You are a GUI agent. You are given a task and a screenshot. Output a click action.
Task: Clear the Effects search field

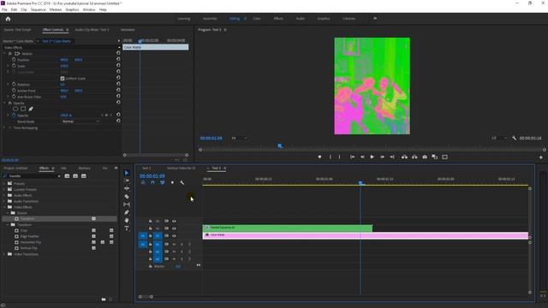tap(59, 176)
